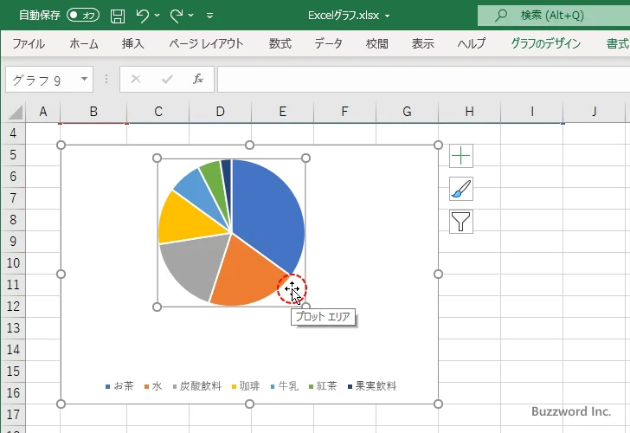Viewport: 630px width, 433px height.
Task: Switch to the グラフのデザイン tab
Action: (x=545, y=43)
